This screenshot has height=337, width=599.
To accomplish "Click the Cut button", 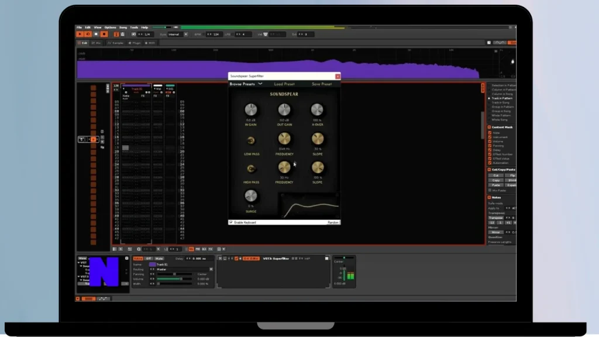I will coord(496,176).
